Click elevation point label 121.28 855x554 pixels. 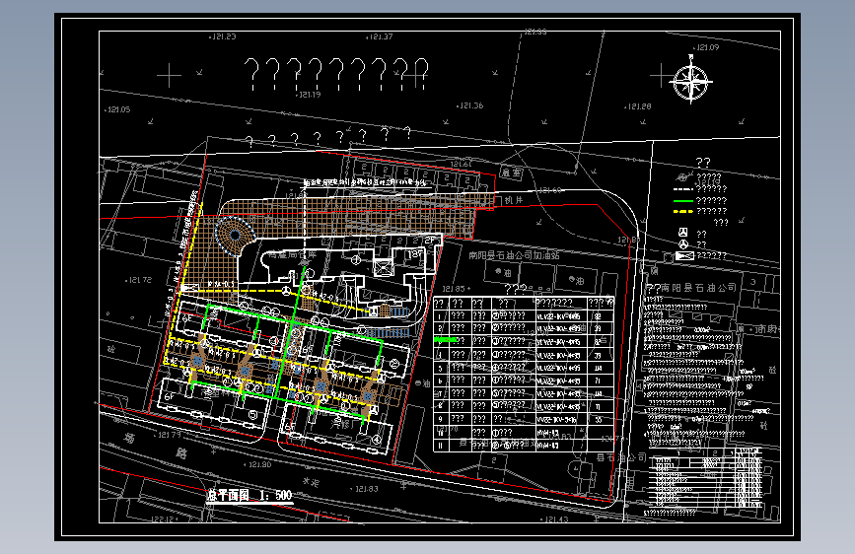point(638,106)
